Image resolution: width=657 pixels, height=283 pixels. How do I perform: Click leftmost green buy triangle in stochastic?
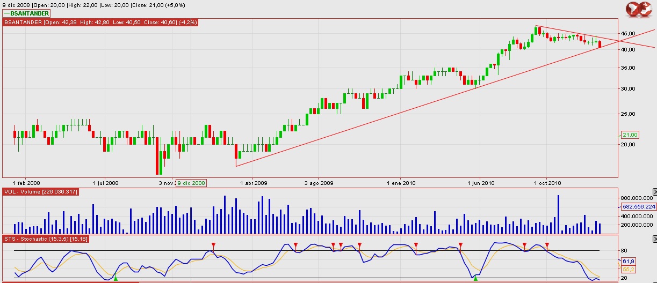[115, 279]
